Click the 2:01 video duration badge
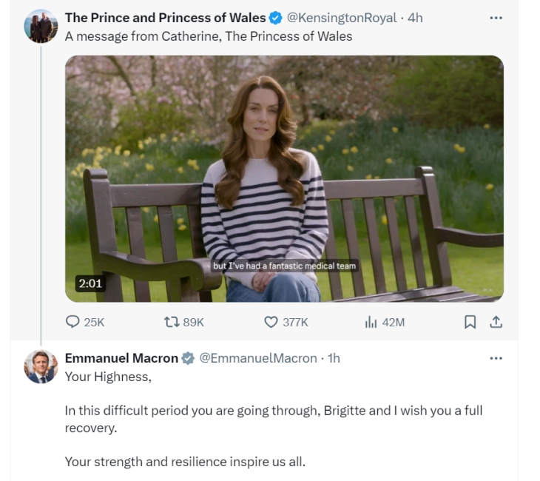This screenshot has width=540, height=481. tap(90, 283)
